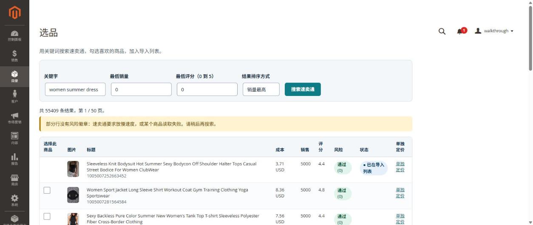Open the 商店 stores menu
Screen dimensions: 533x225
14,180
